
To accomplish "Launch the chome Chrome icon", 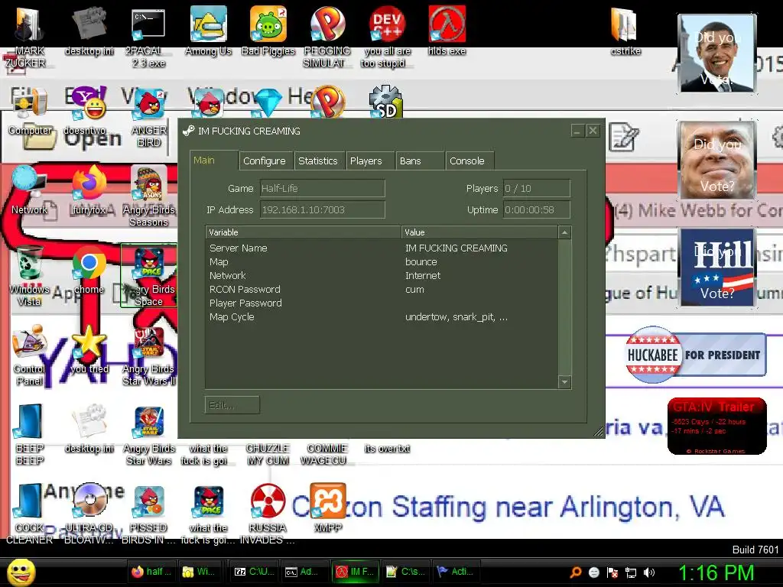I will tap(89, 264).
